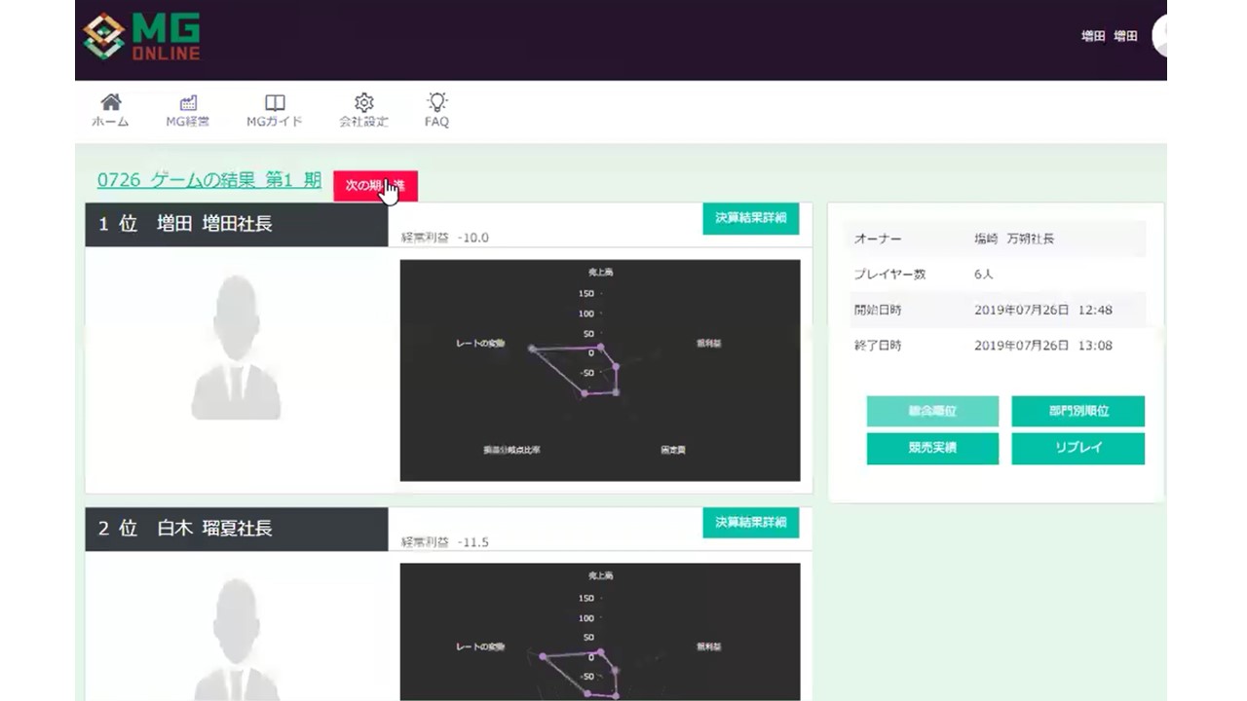Image resolution: width=1247 pixels, height=701 pixels.
Task: Select the 総合順位 tab button
Action: (932, 411)
